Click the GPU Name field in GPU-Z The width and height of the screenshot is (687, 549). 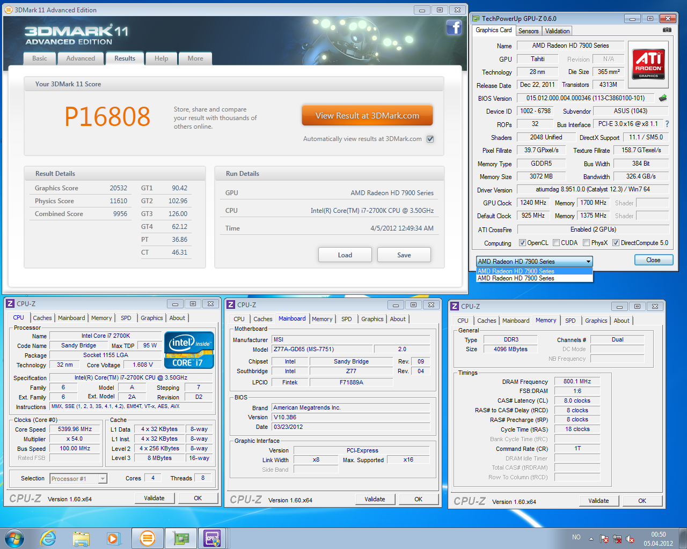[571, 46]
